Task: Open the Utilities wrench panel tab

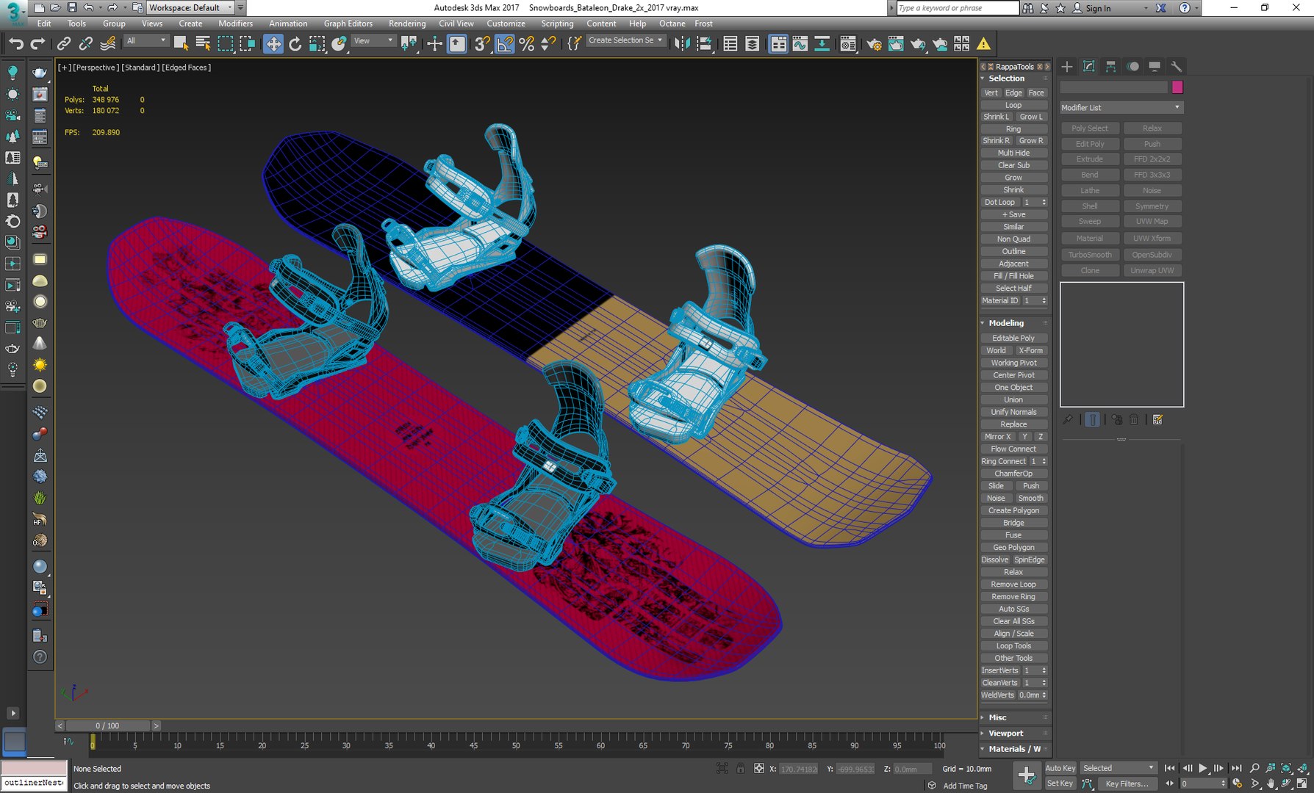Action: (1176, 66)
